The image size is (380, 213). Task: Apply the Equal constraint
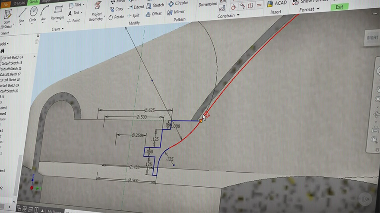coord(259,5)
